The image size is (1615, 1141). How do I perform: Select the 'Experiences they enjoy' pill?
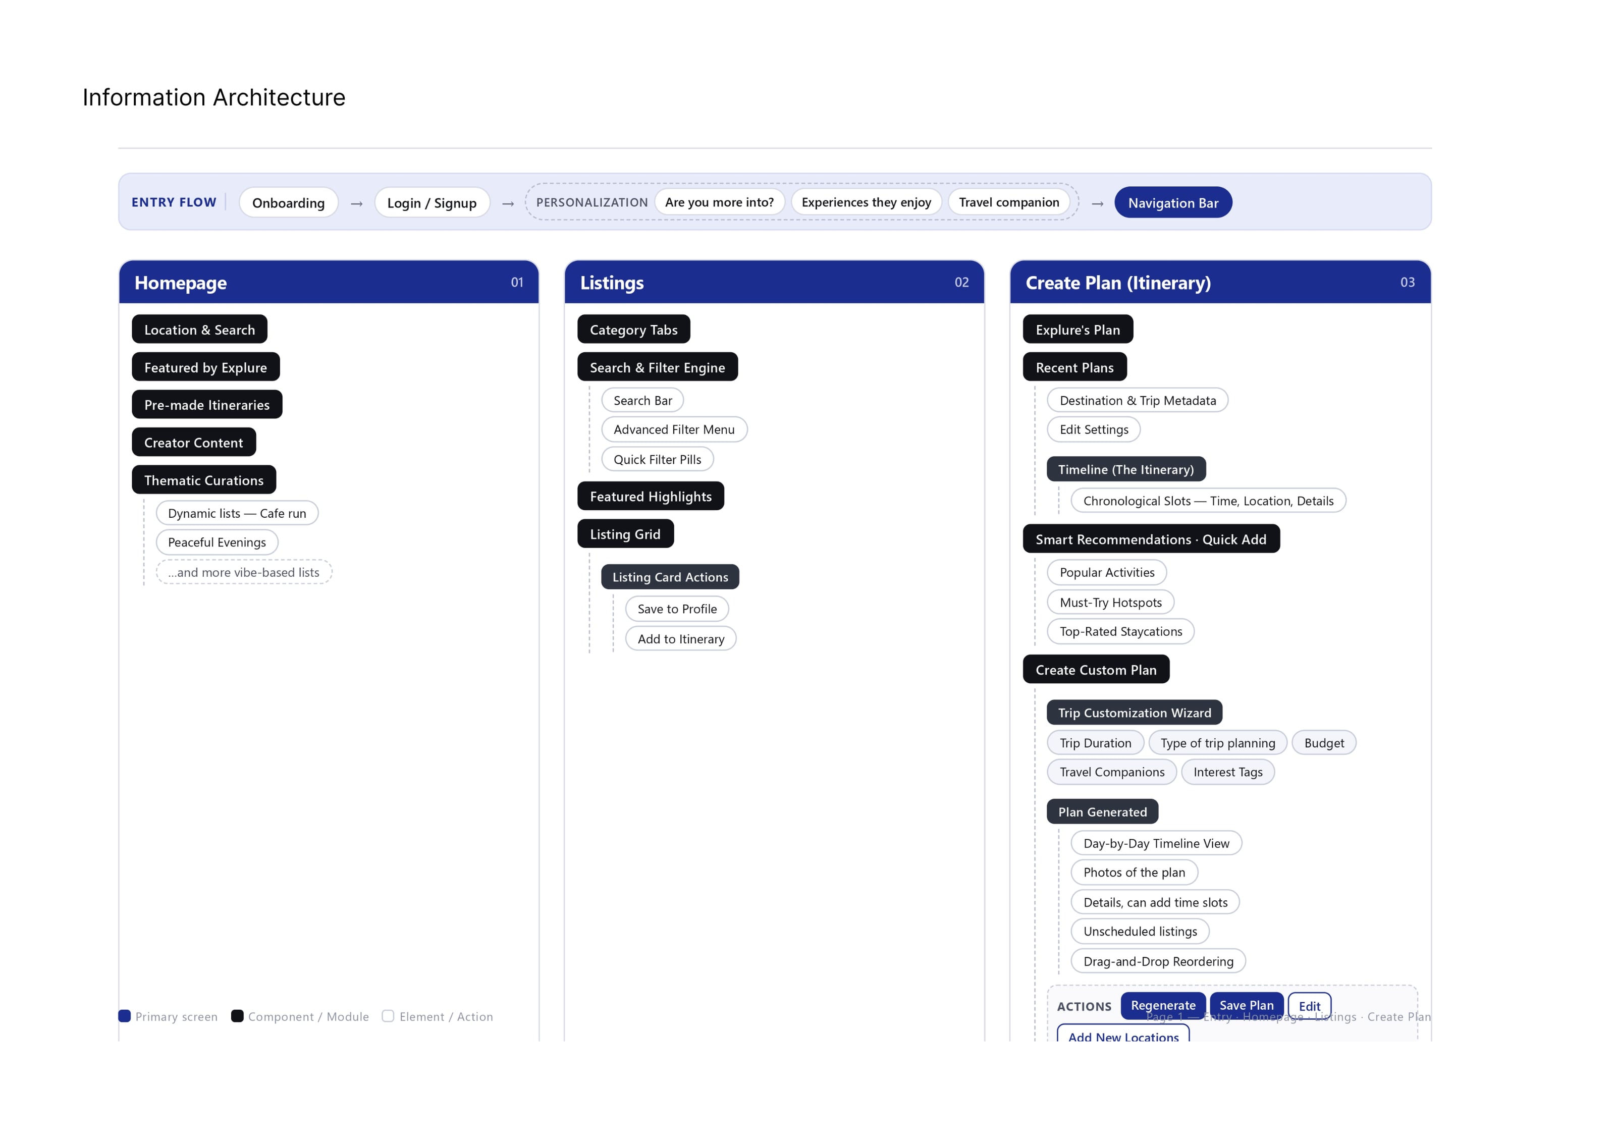[x=866, y=202]
